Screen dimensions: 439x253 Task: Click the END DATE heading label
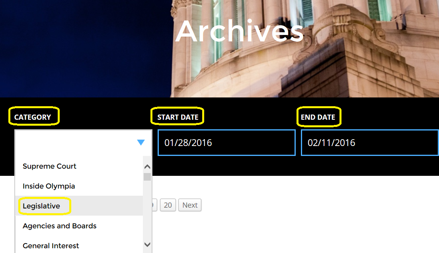[x=319, y=117]
